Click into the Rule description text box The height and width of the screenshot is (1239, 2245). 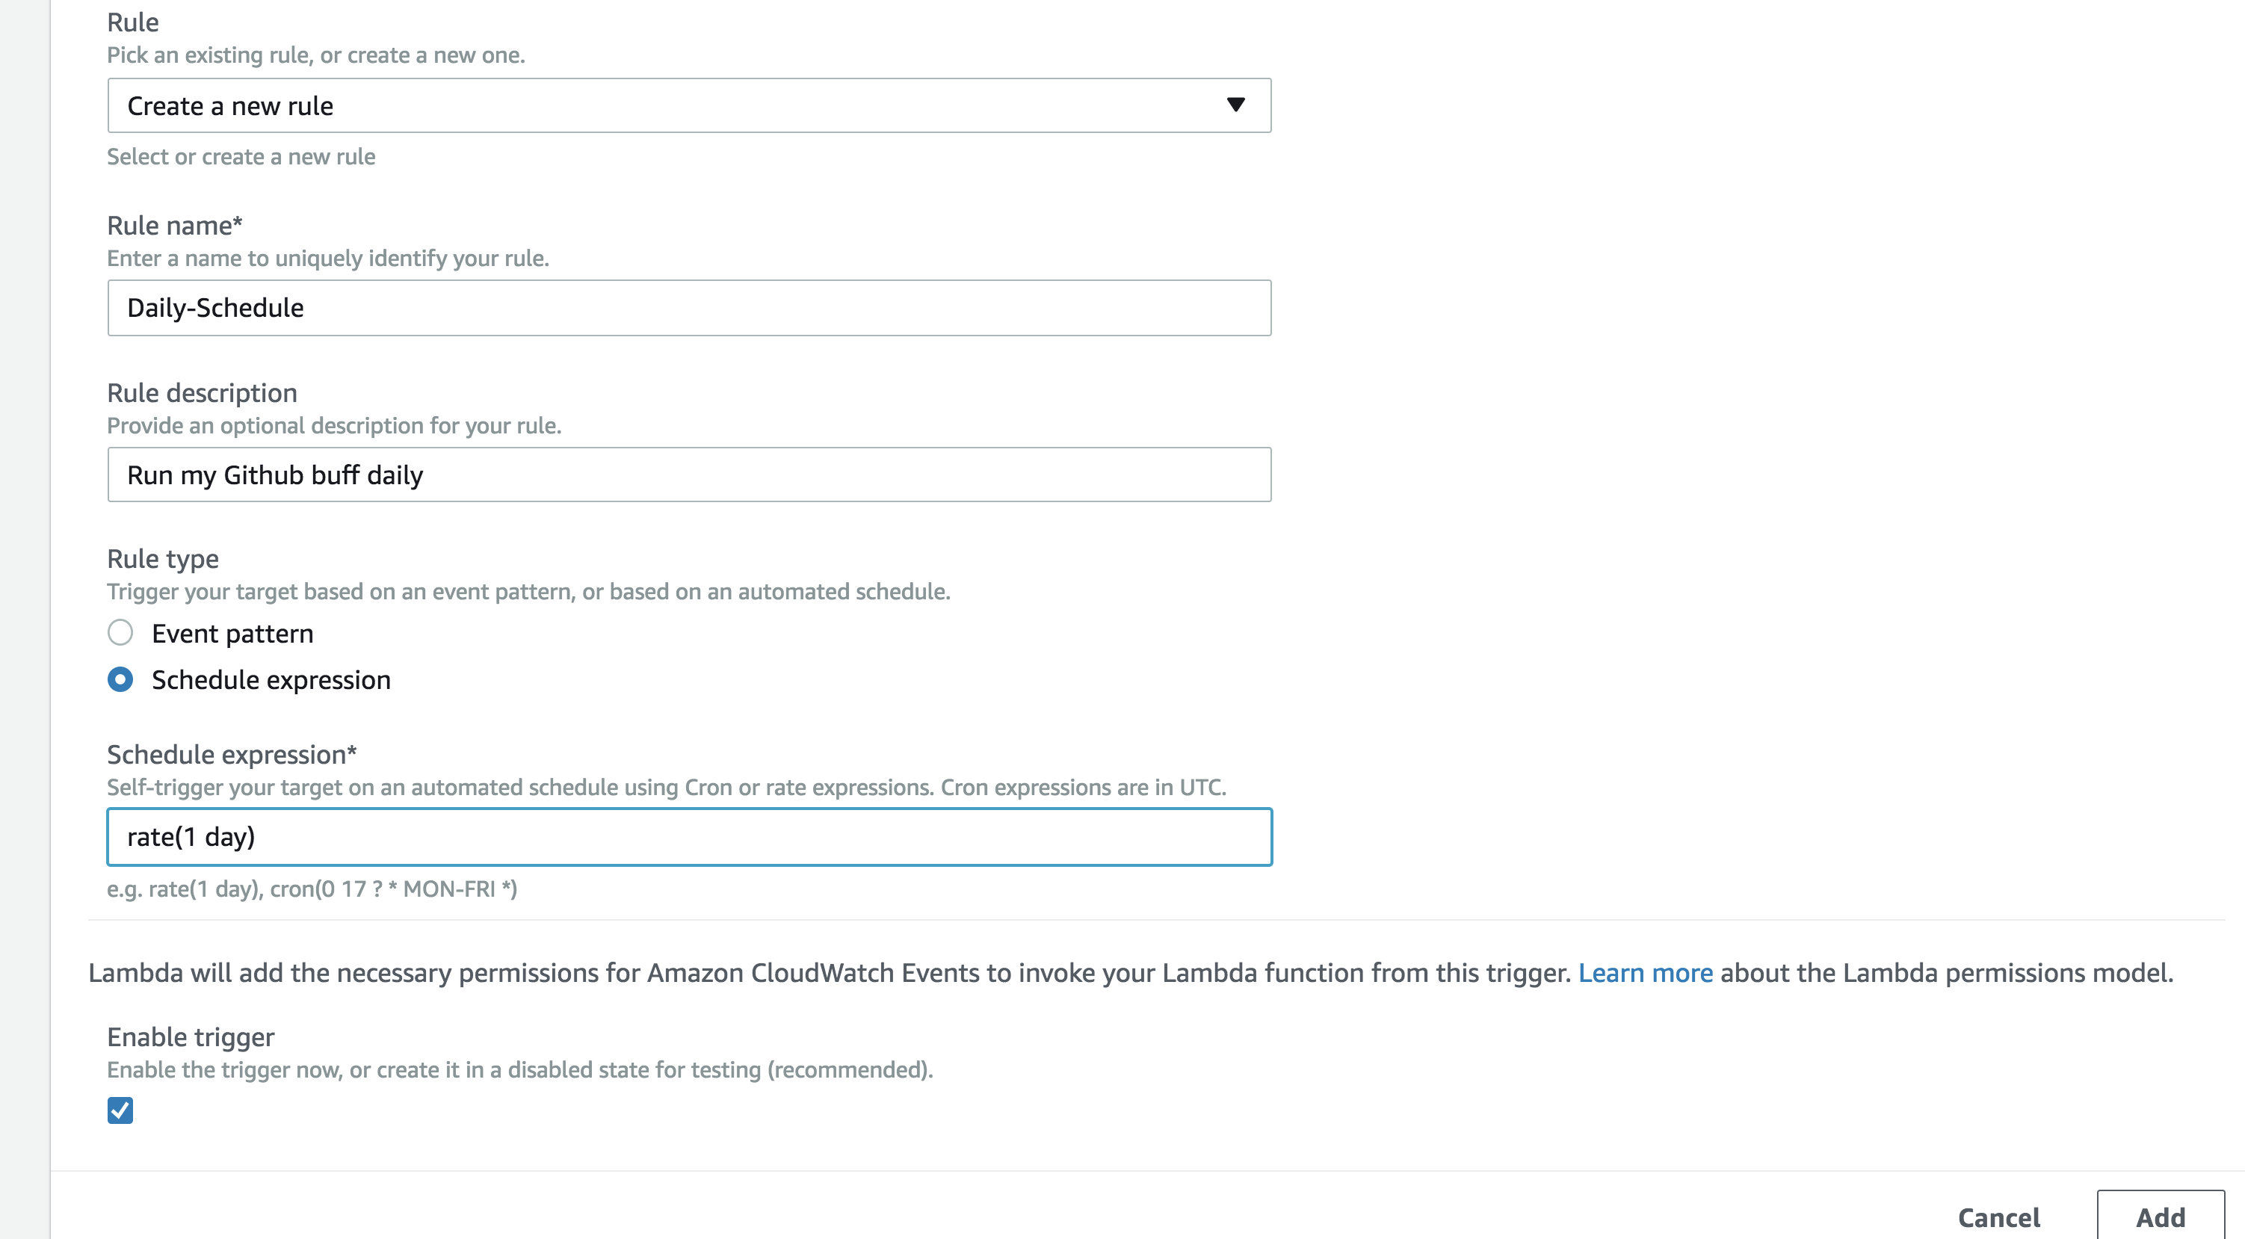(688, 475)
